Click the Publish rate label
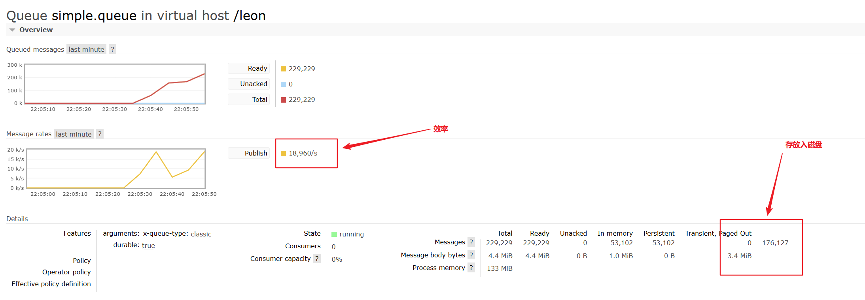This screenshot has width=865, height=300. (x=256, y=153)
